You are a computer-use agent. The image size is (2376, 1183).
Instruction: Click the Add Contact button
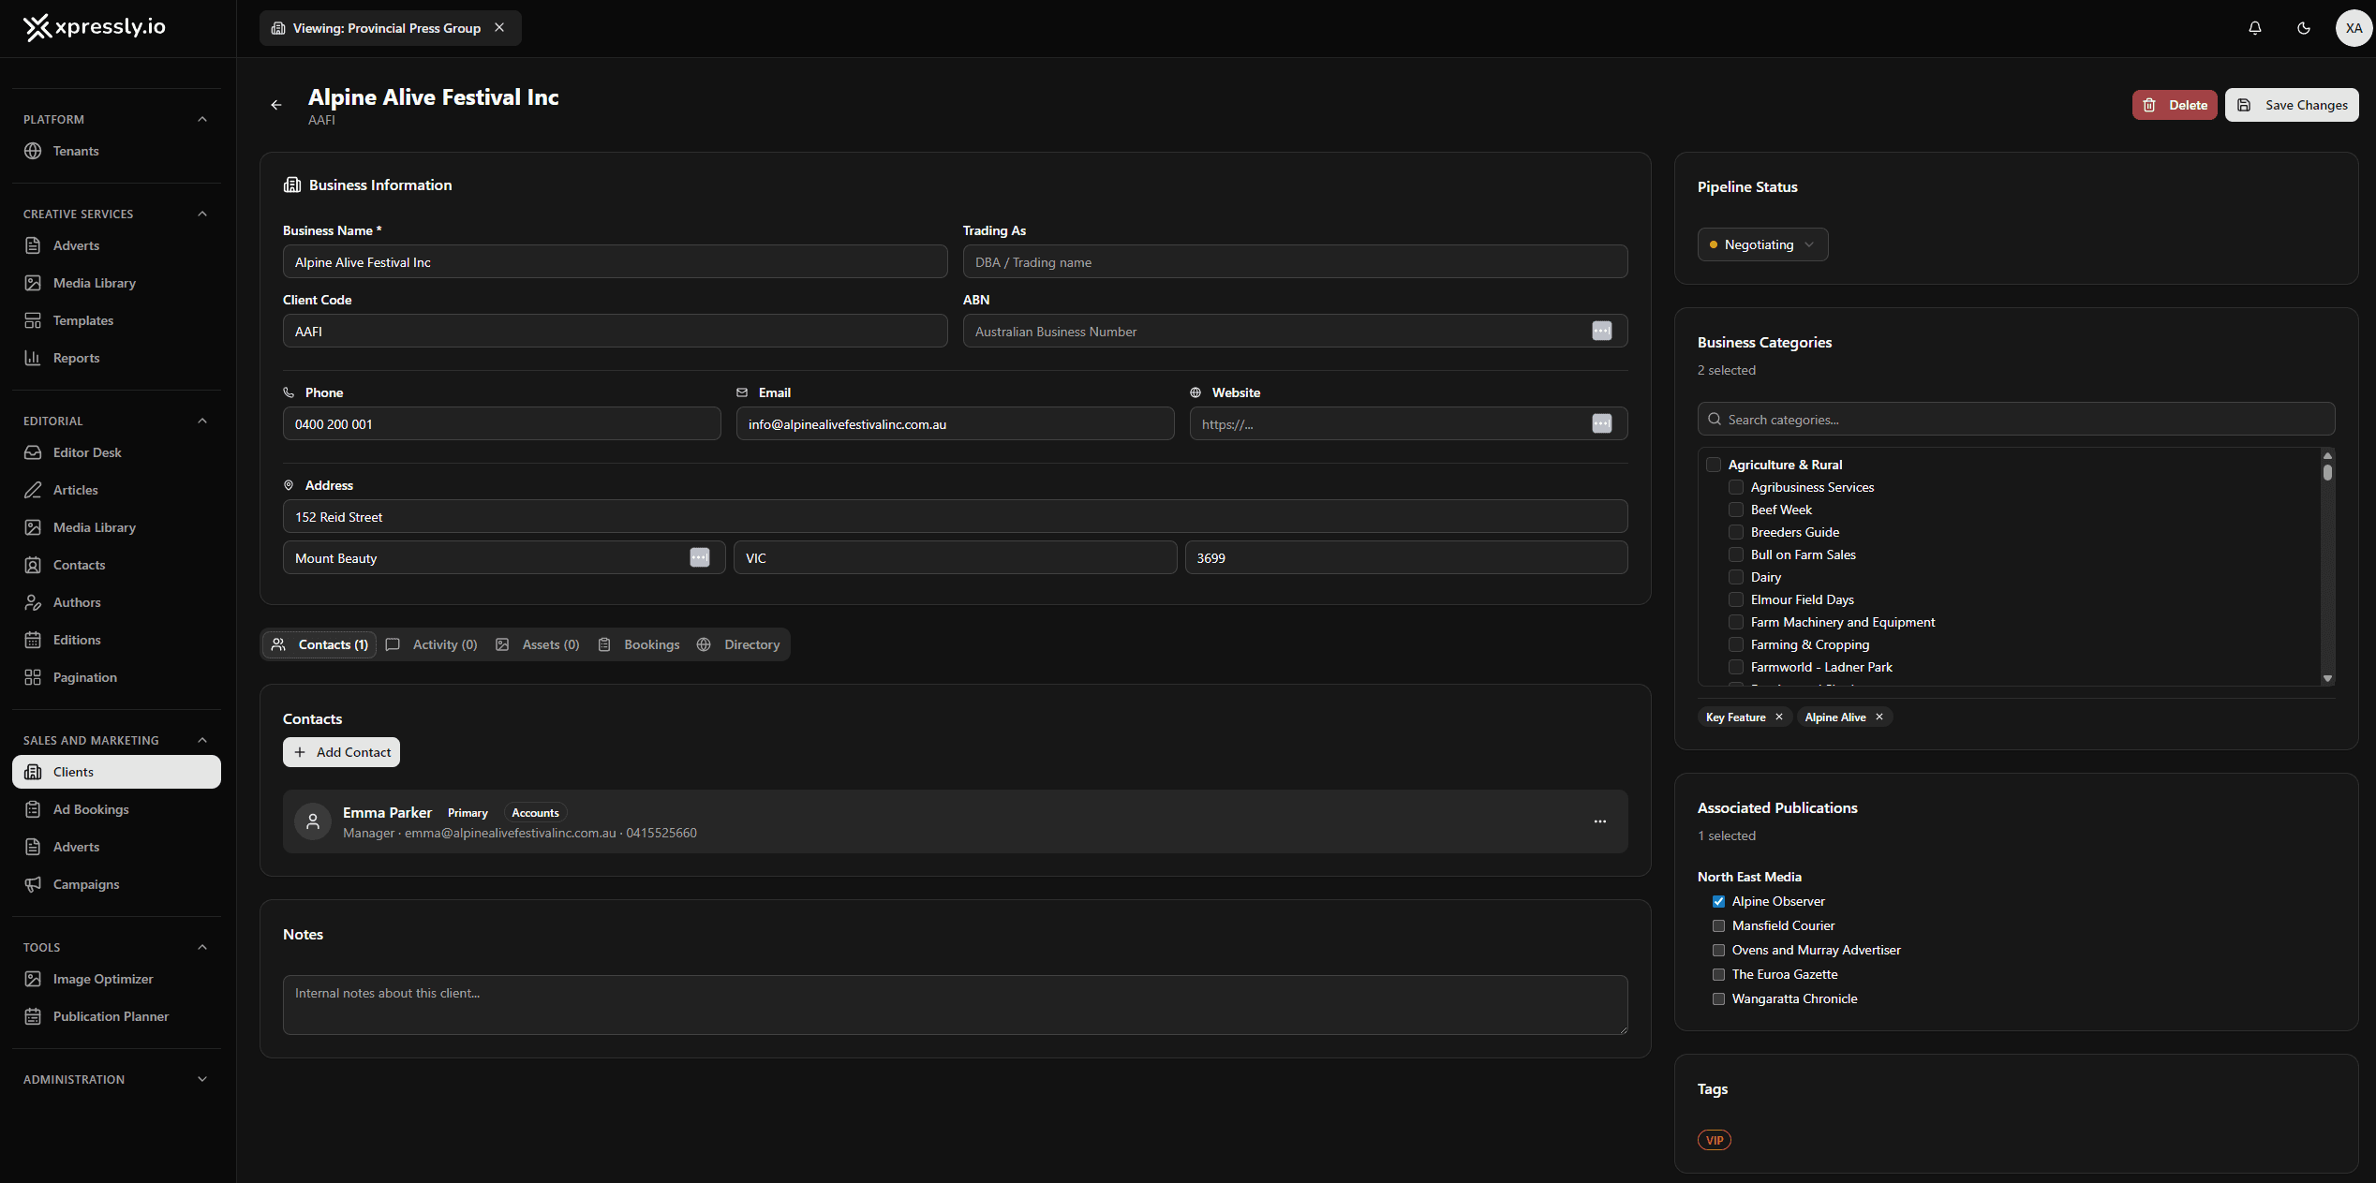(x=341, y=751)
